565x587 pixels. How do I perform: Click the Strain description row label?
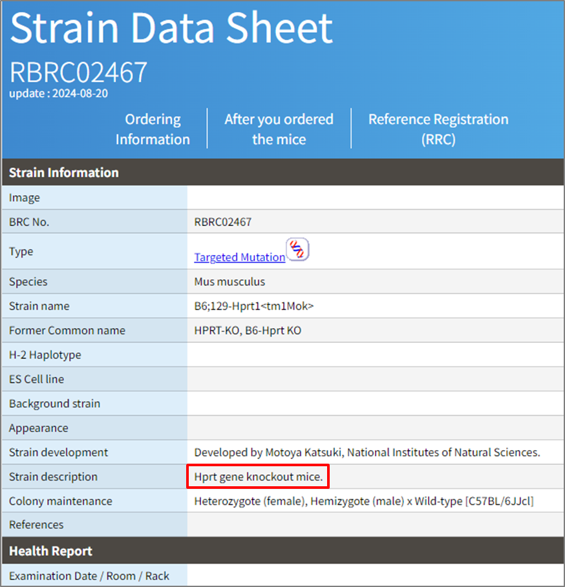pos(53,477)
